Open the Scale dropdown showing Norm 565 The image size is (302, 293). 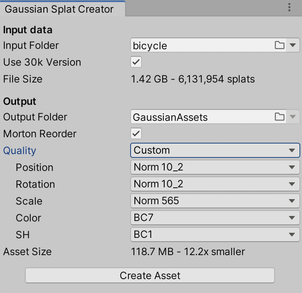click(215, 201)
